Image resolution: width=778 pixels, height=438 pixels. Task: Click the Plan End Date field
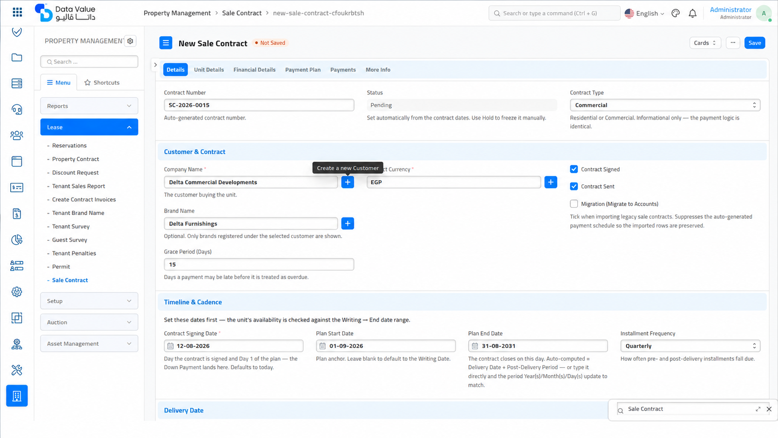[x=538, y=346]
